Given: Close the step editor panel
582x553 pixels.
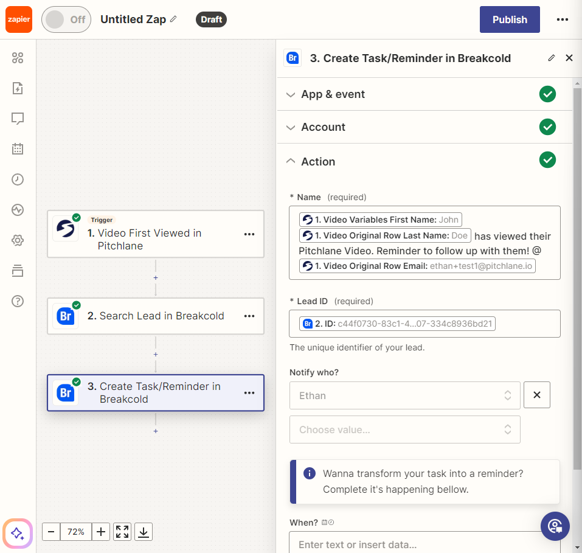Looking at the screenshot, I should 569,58.
